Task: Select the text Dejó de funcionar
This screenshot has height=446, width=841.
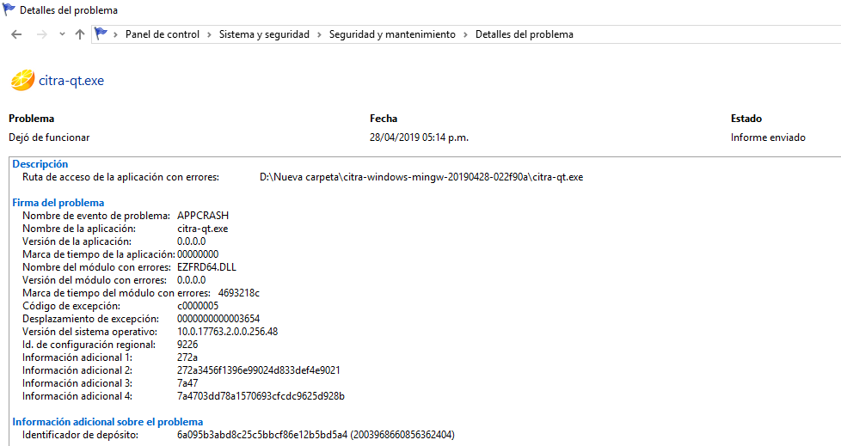Action: (49, 137)
